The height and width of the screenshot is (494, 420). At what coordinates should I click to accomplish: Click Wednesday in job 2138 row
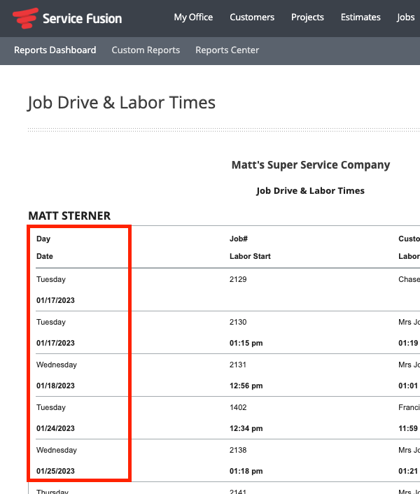tap(57, 450)
